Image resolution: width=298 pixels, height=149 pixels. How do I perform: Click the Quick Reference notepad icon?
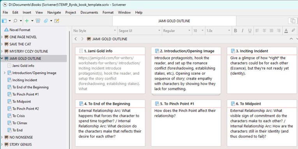[x=57, y=21]
